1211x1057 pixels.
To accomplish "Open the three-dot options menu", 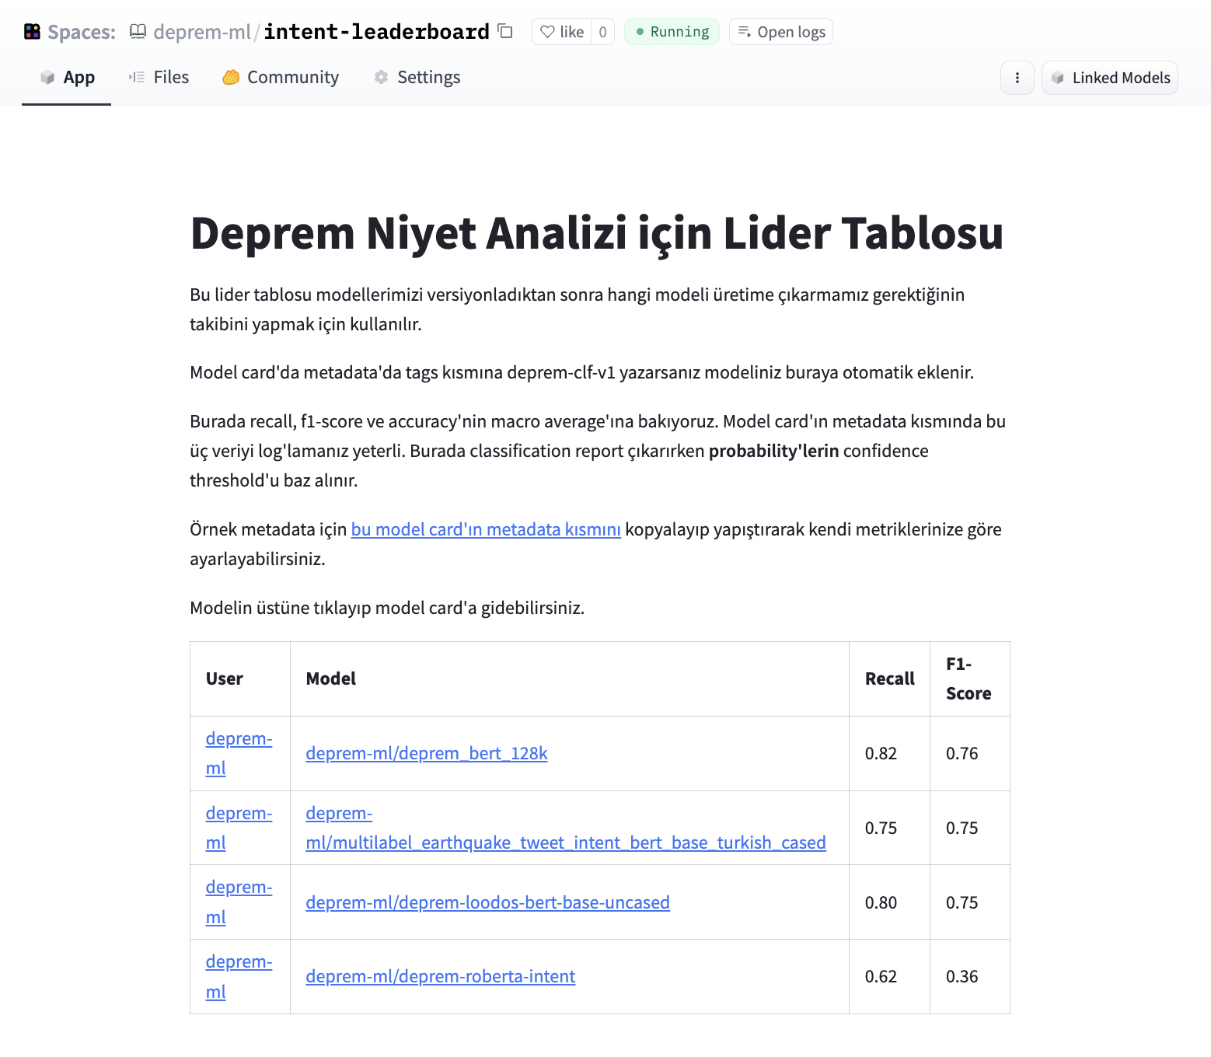I will [x=1017, y=78].
